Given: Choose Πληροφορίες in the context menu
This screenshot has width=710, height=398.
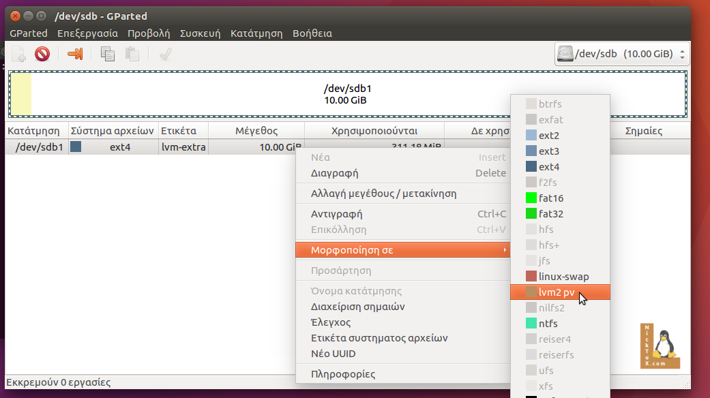Looking at the screenshot, I should point(342,374).
